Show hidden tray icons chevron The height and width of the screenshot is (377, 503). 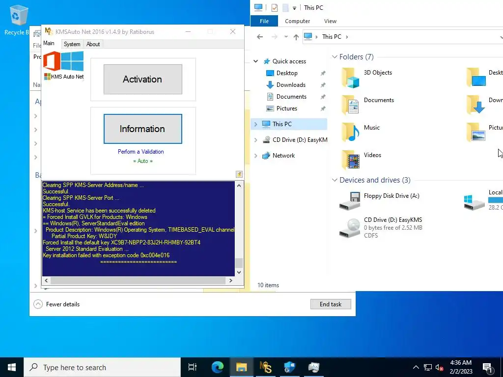tap(416, 367)
